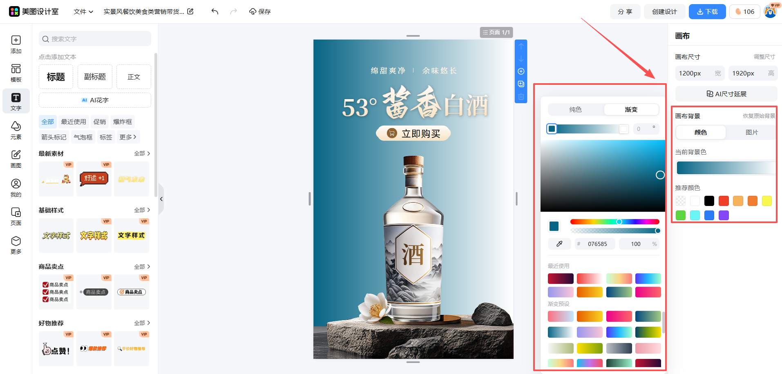Expand 更多 text category options
Screen dimensions: 782x374
[x=128, y=137]
